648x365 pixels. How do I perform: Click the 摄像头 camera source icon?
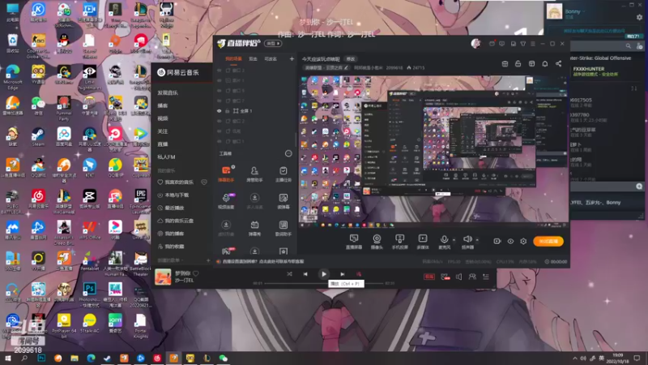[377, 241]
